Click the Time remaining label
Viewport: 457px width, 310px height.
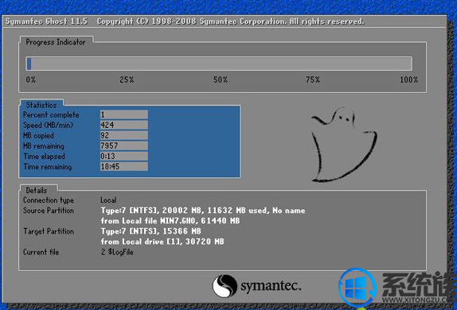pos(48,167)
